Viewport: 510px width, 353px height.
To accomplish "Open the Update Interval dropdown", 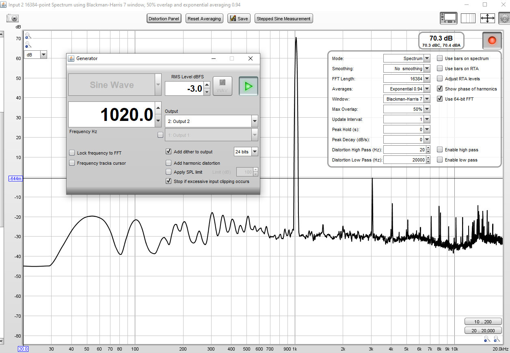I will (427, 119).
